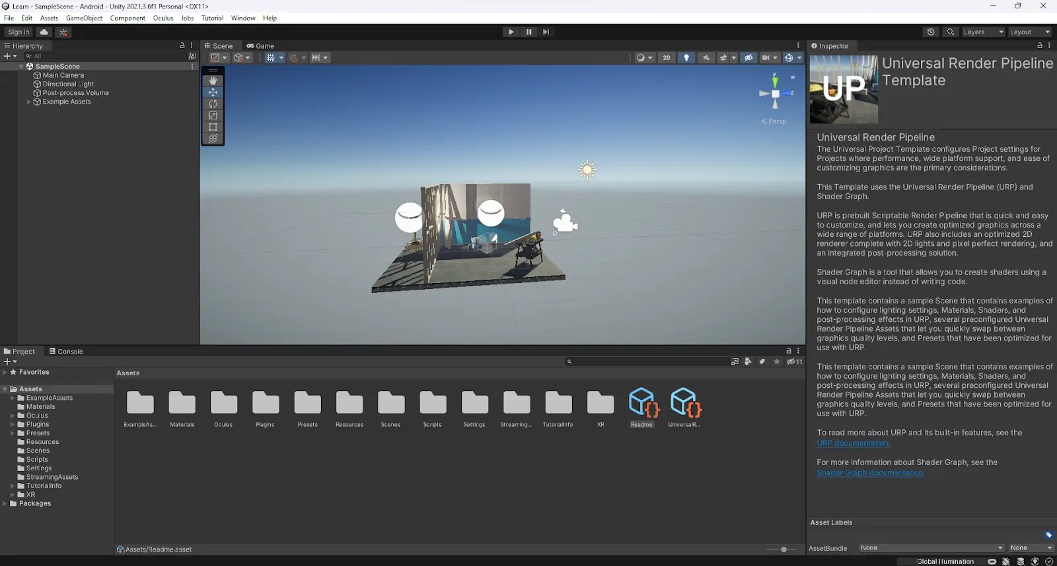Open the Window menu
Screen dimensions: 1057x566
[243, 18]
